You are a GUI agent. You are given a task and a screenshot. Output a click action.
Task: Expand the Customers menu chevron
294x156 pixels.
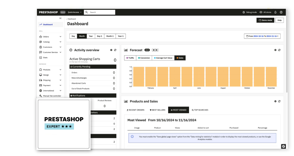click(x=61, y=47)
